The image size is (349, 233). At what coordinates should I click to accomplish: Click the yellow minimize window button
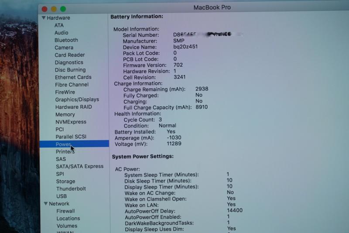pos(54,9)
